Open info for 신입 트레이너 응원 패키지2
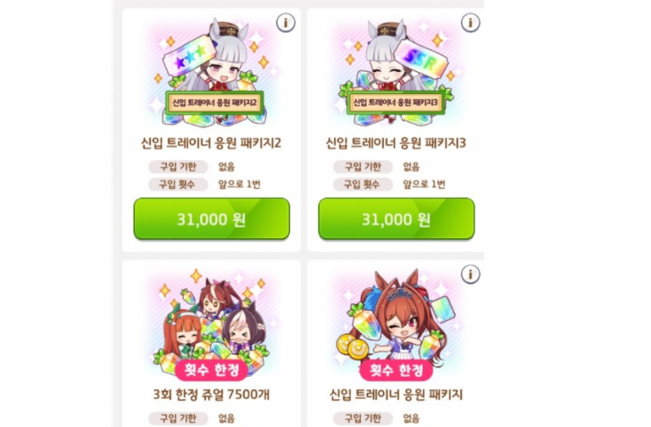The width and height of the screenshot is (651, 427). (x=286, y=23)
